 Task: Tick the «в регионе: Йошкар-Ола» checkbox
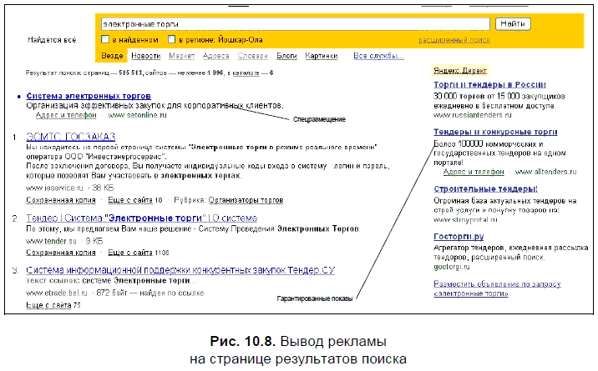[x=171, y=39]
